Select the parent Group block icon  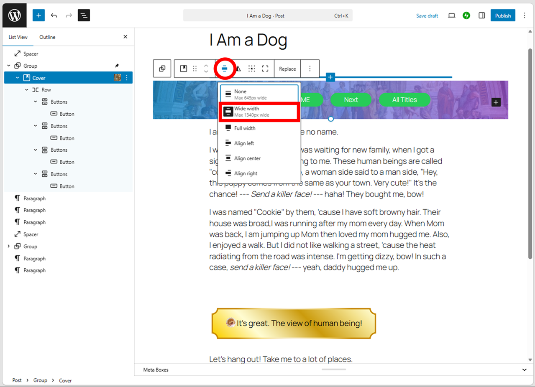(162, 69)
